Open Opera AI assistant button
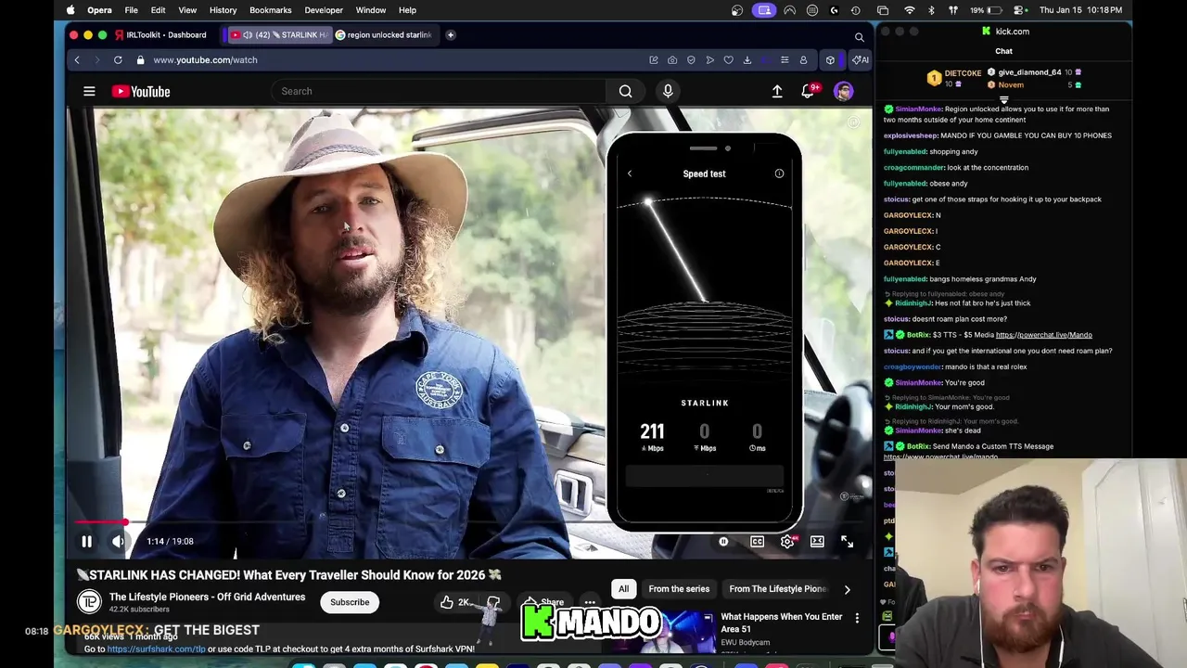 (860, 59)
